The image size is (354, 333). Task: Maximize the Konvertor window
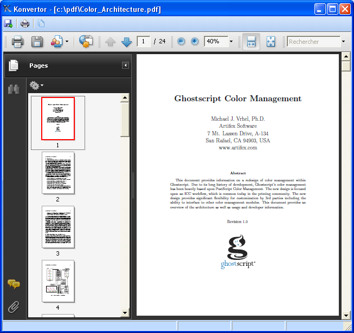(332, 9)
